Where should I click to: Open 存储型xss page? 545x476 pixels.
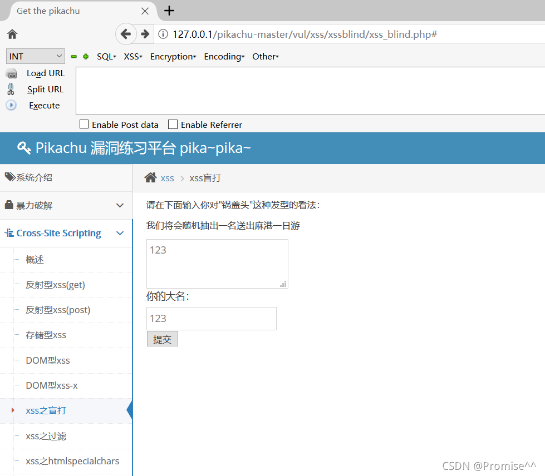click(x=46, y=335)
